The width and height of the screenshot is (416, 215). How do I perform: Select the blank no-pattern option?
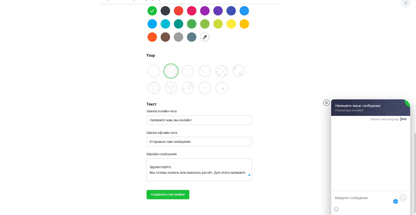coord(154,71)
